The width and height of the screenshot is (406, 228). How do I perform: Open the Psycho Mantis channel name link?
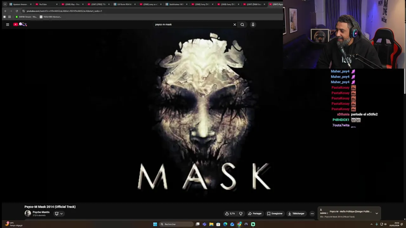coord(41,212)
